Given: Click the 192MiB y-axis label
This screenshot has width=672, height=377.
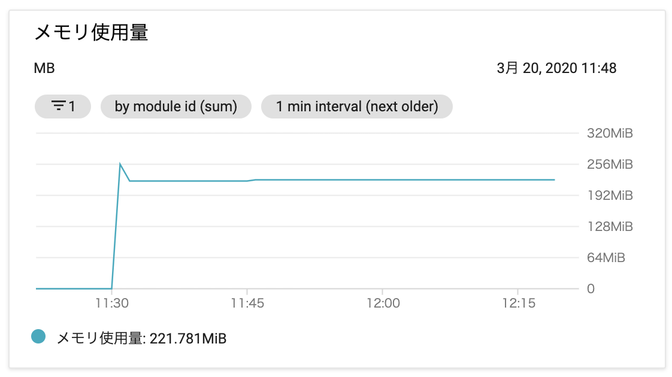Looking at the screenshot, I should (610, 195).
